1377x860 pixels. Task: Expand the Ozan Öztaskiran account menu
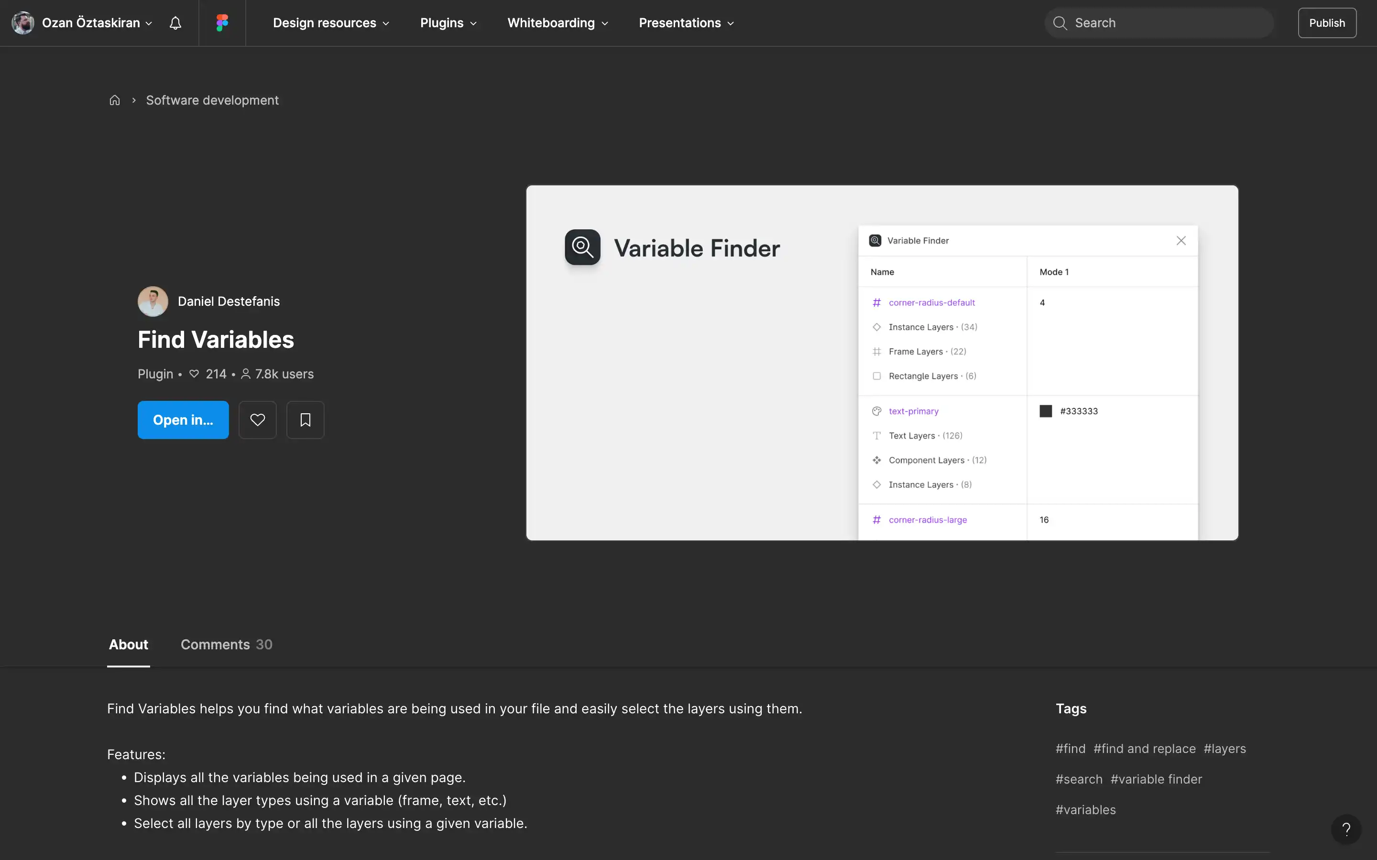[x=98, y=23]
